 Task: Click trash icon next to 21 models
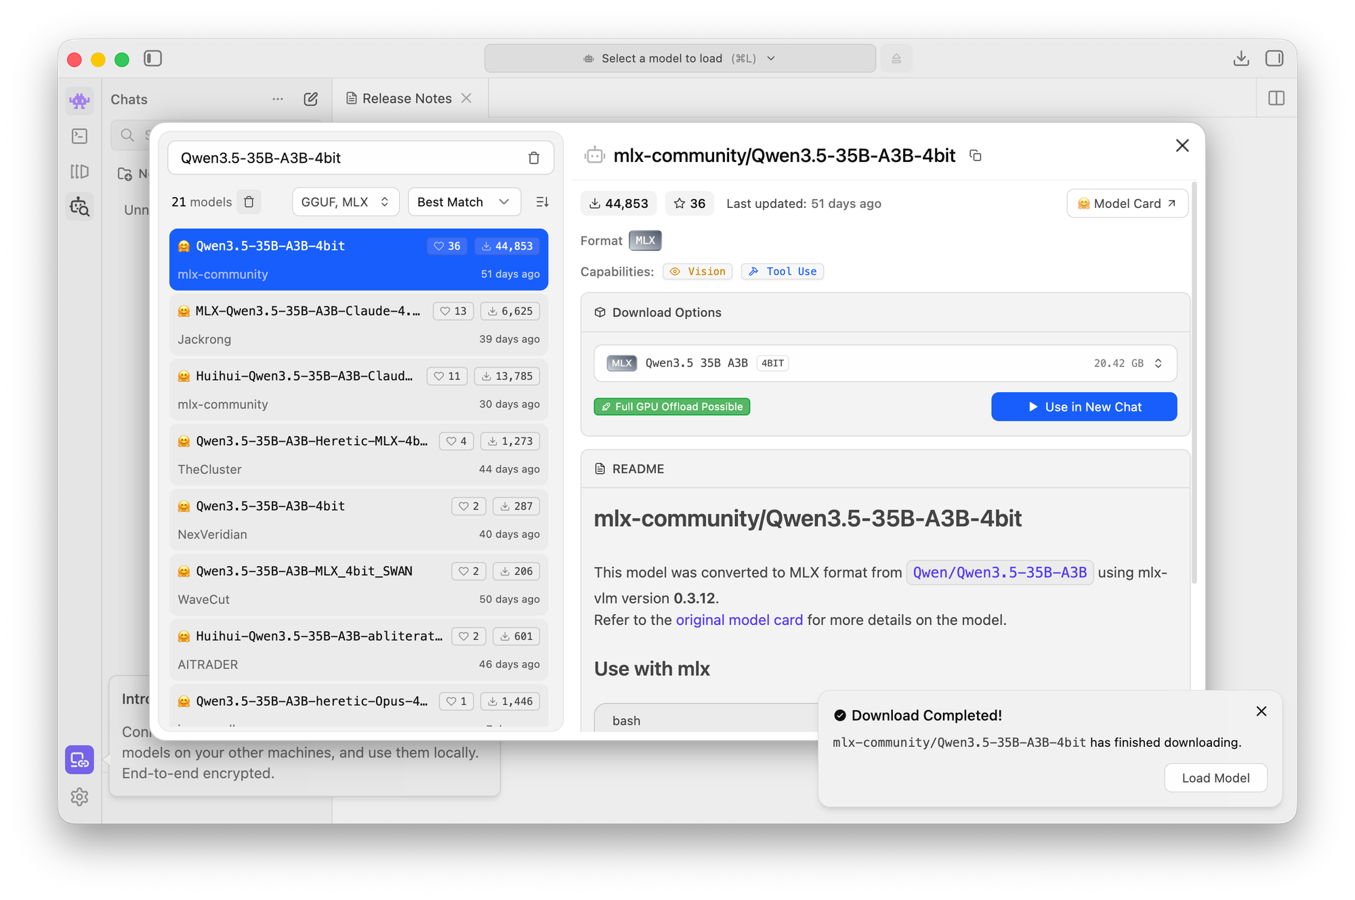coord(249,202)
